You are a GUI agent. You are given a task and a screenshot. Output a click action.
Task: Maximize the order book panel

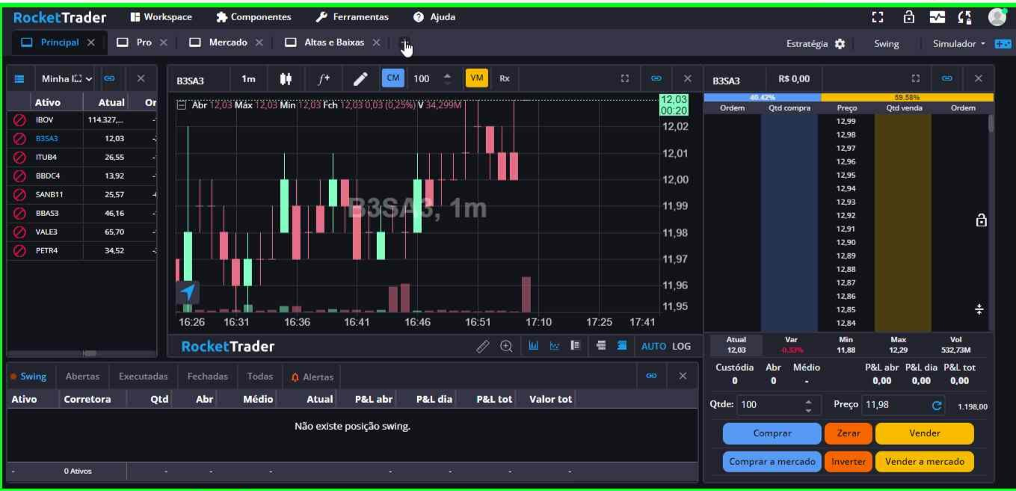pos(916,78)
